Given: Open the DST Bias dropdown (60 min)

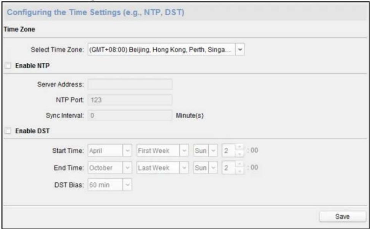Looking at the screenshot, I should 110,185.
